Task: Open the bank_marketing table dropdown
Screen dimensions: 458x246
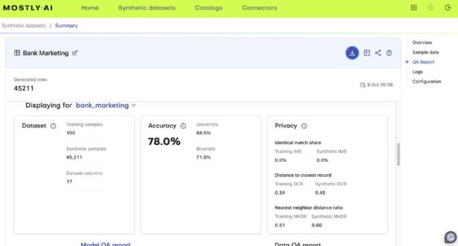Action: tap(105, 105)
